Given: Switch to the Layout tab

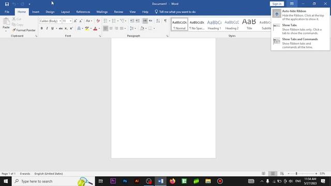Looking at the screenshot, I should tap(65, 12).
